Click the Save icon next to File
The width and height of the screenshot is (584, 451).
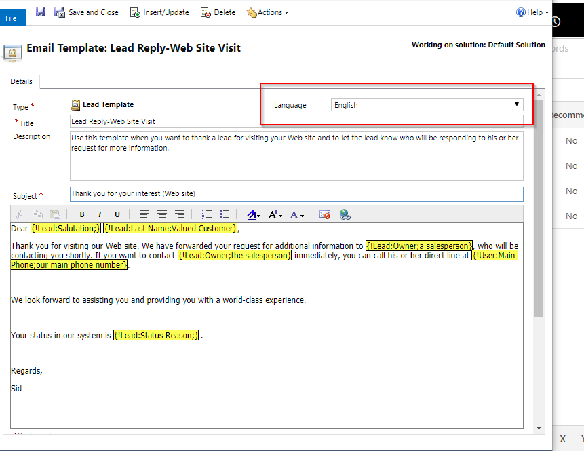(40, 12)
